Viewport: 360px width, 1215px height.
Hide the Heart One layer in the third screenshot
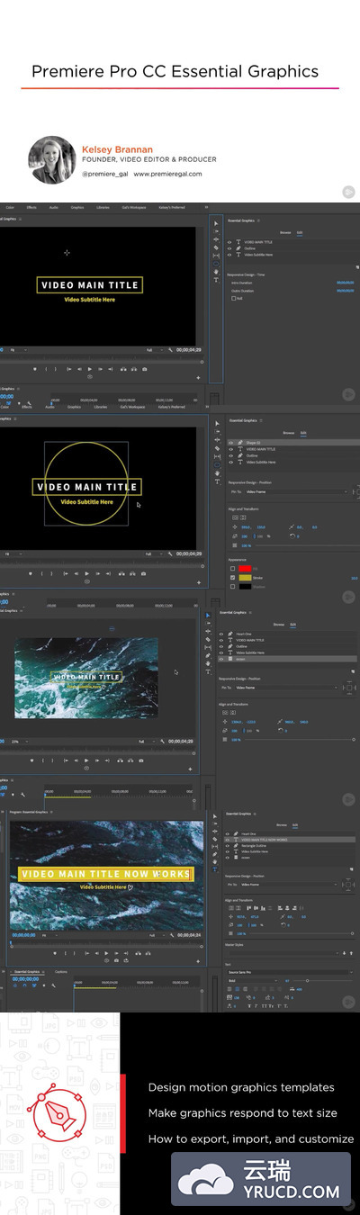[x=221, y=634]
